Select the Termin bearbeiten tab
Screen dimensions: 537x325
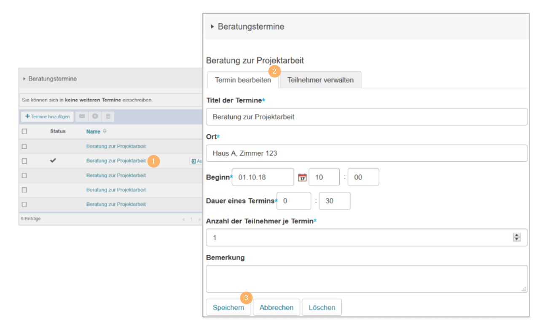(243, 80)
